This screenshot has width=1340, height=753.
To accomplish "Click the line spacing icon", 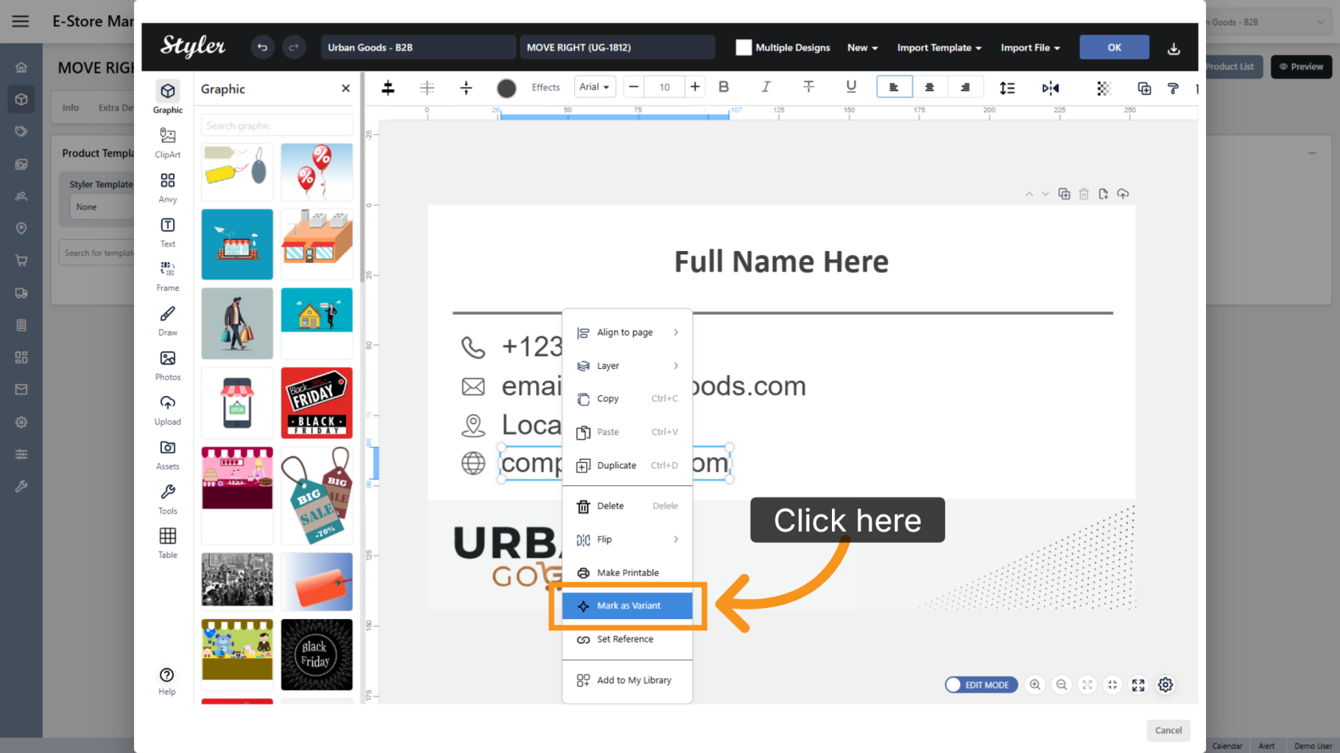I will tap(1007, 88).
